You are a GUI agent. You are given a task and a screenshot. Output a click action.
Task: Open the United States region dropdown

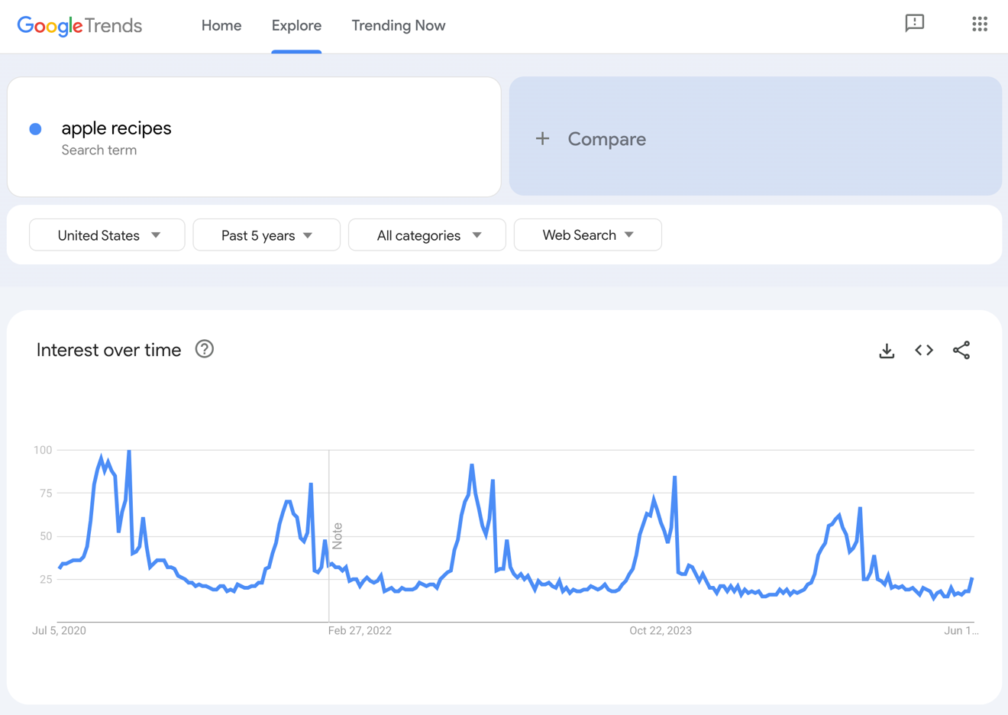click(107, 235)
